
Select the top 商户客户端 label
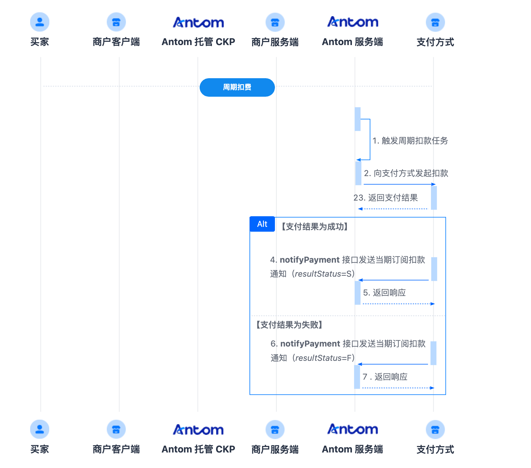pos(116,42)
